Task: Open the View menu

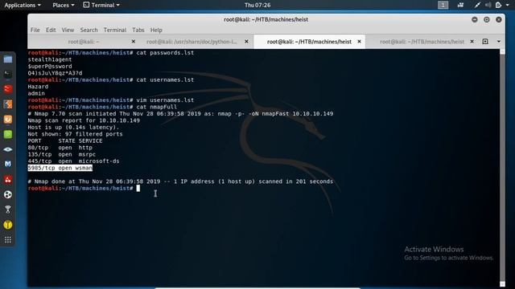Action: 68,30
